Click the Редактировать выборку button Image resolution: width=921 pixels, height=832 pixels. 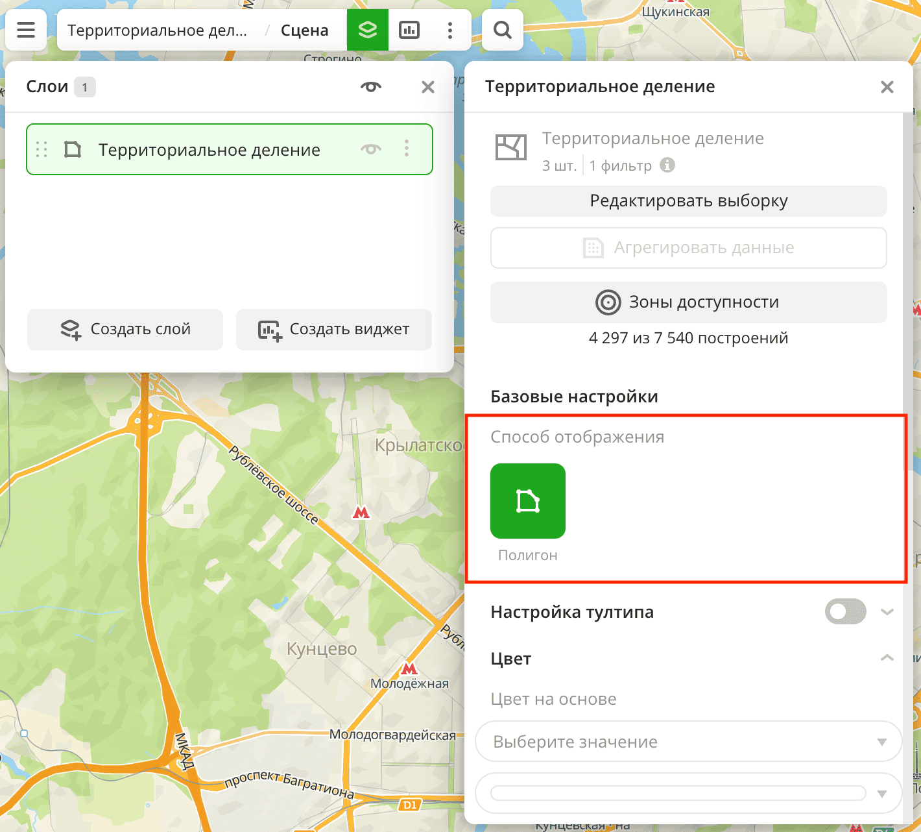[688, 201]
